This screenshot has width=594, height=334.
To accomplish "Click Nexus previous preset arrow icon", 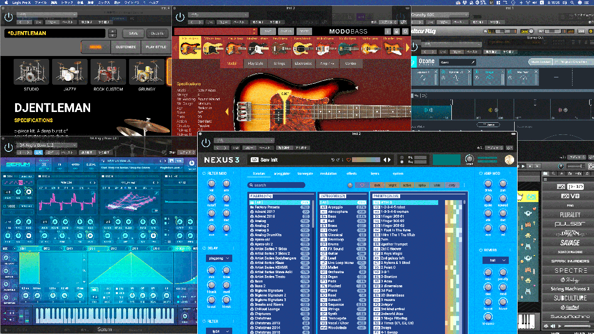I will (x=384, y=160).
